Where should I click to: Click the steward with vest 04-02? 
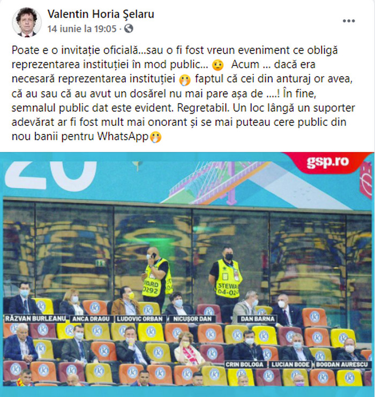tap(226, 275)
